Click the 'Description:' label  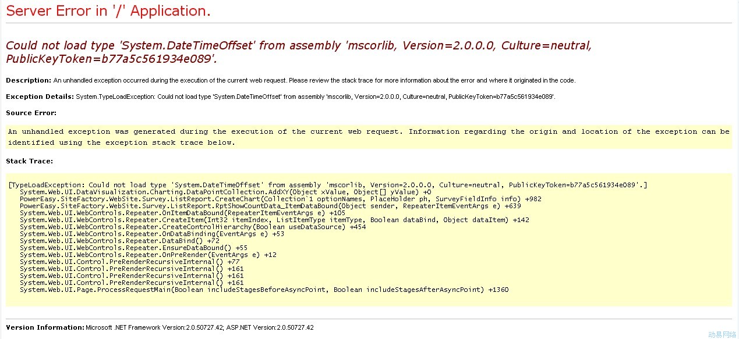(29, 80)
